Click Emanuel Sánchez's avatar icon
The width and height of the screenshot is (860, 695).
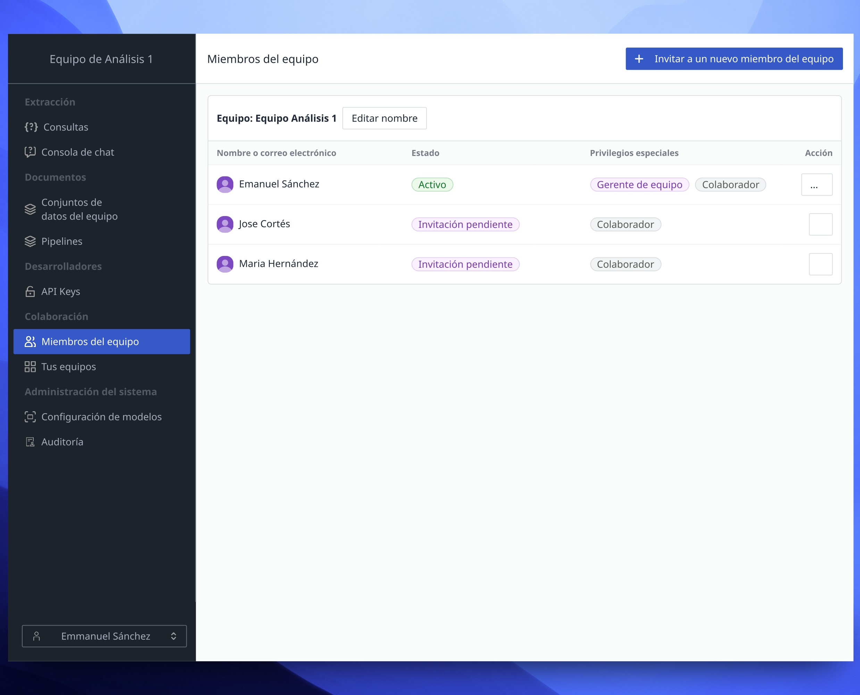pyautogui.click(x=225, y=184)
